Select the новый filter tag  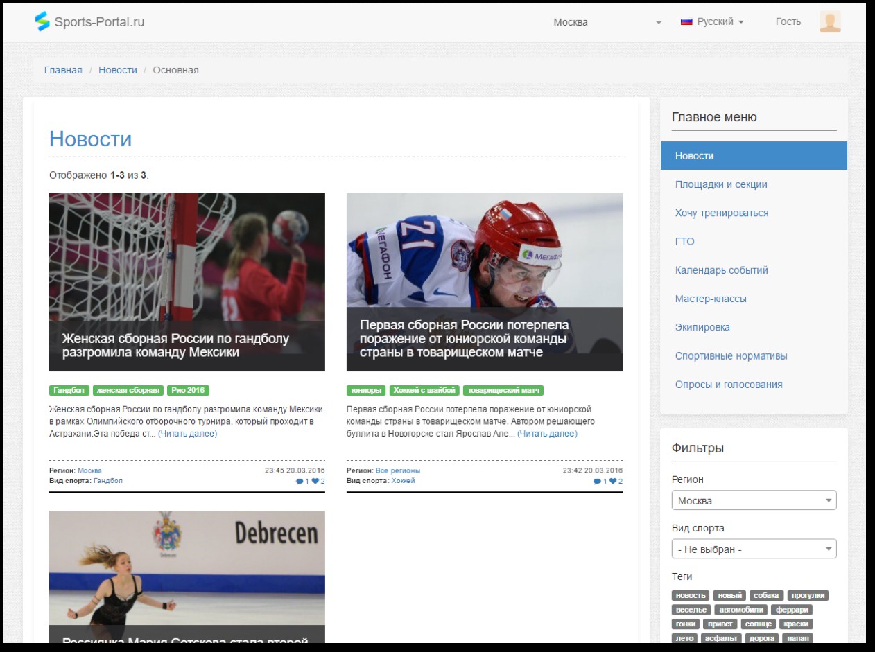[729, 596]
